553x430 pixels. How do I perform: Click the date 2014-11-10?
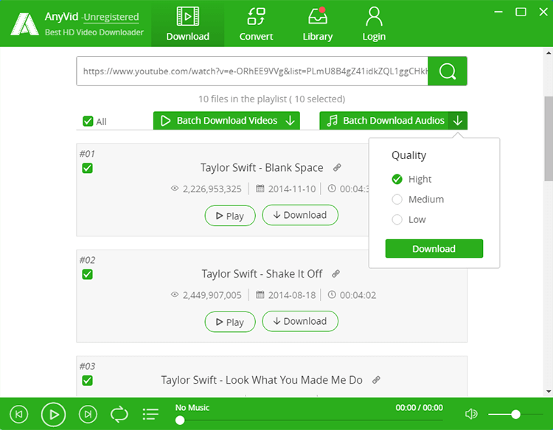(292, 189)
